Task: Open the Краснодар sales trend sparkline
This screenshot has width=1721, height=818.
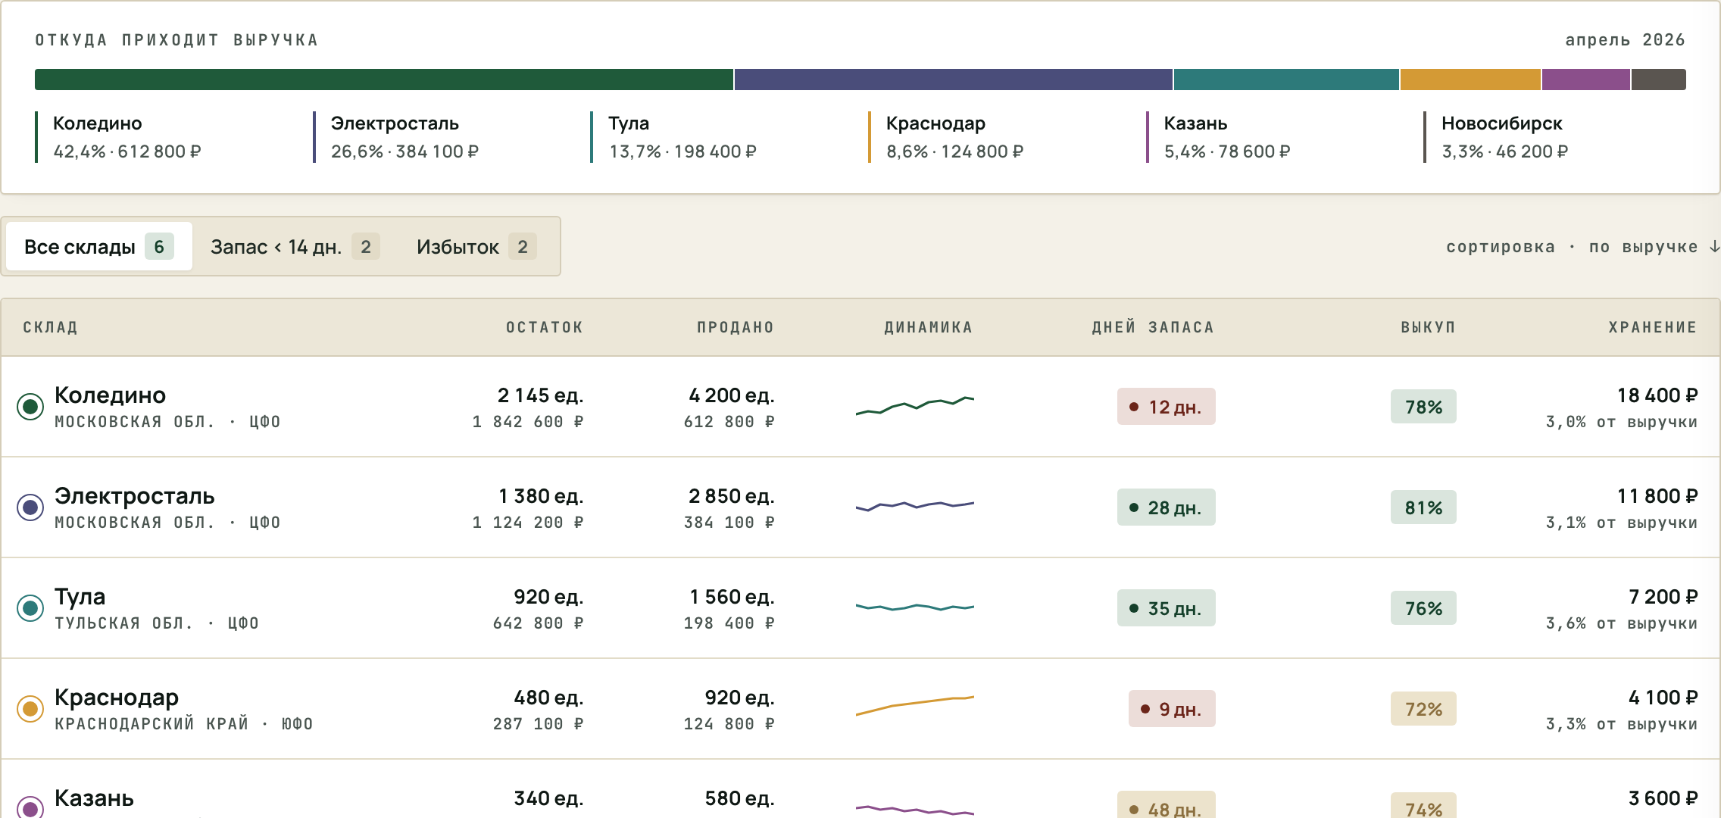Action: [x=915, y=705]
